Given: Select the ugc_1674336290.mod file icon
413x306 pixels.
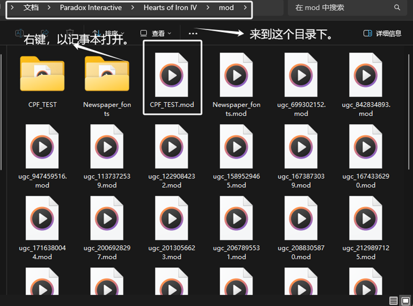Looking at the screenshot, I should tap(366, 146).
